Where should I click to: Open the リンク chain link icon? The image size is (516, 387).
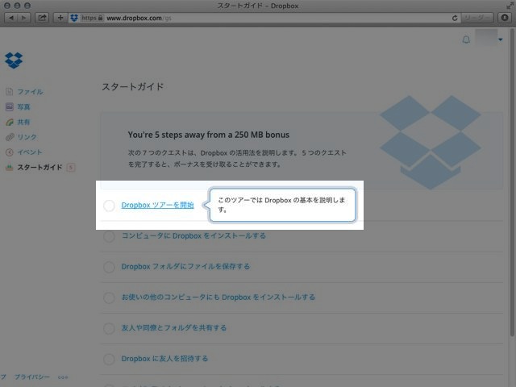pyautogui.click(x=9, y=137)
